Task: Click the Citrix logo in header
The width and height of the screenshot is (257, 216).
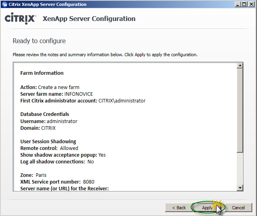Action: click(x=20, y=19)
